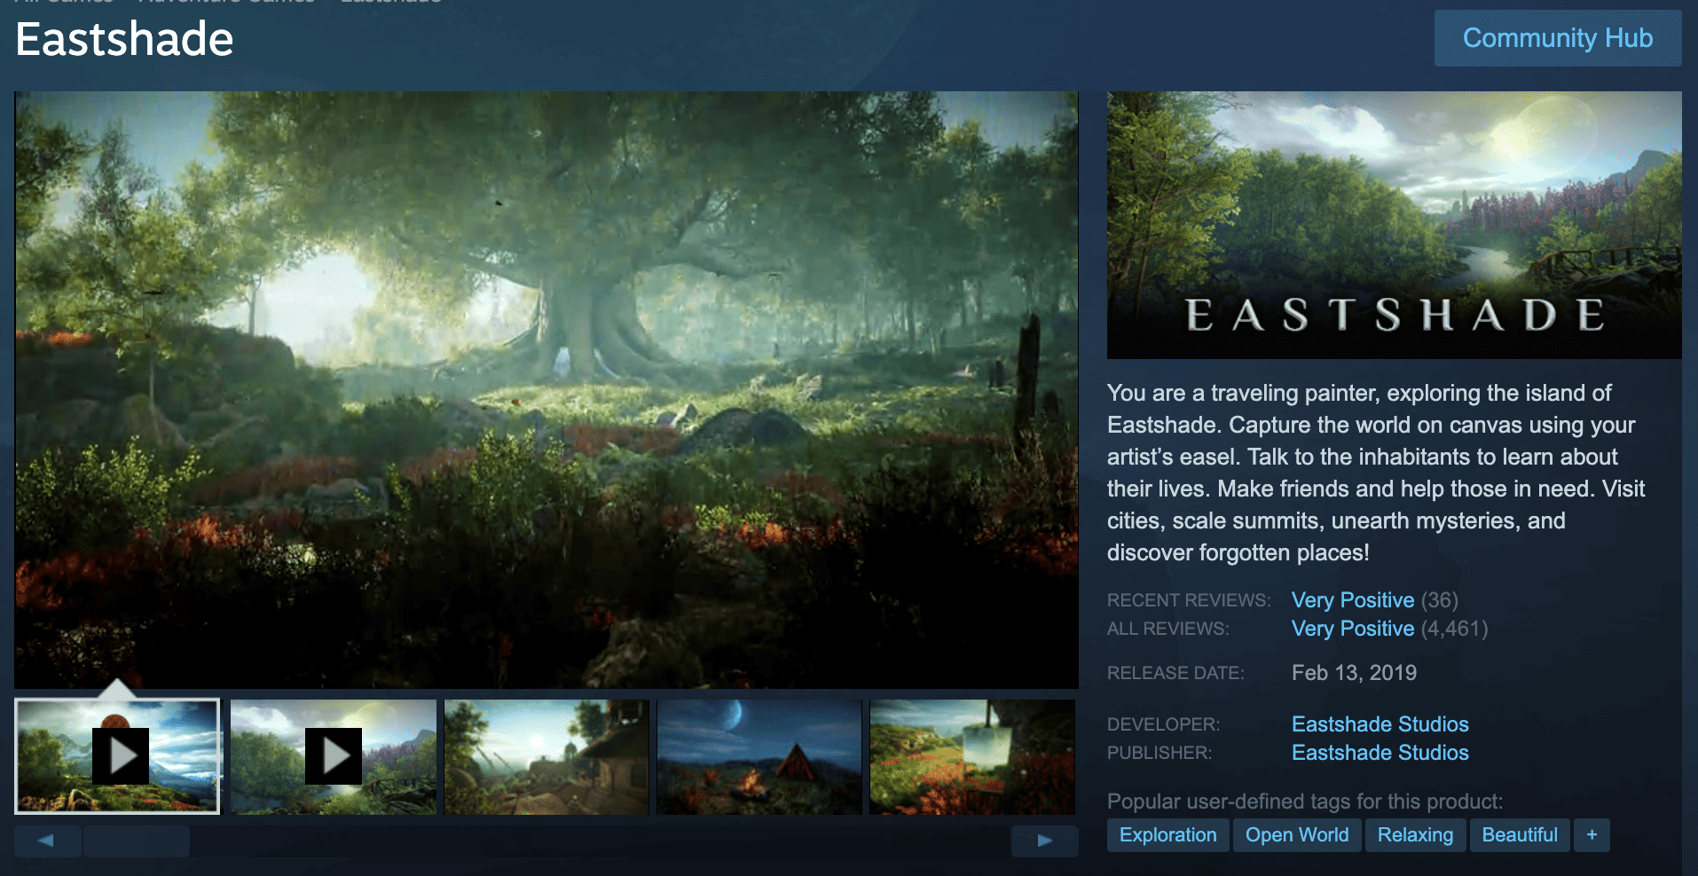Screen dimensions: 1698x876
Task: Open publisher Eastshade Studios link
Action: 1380,753
